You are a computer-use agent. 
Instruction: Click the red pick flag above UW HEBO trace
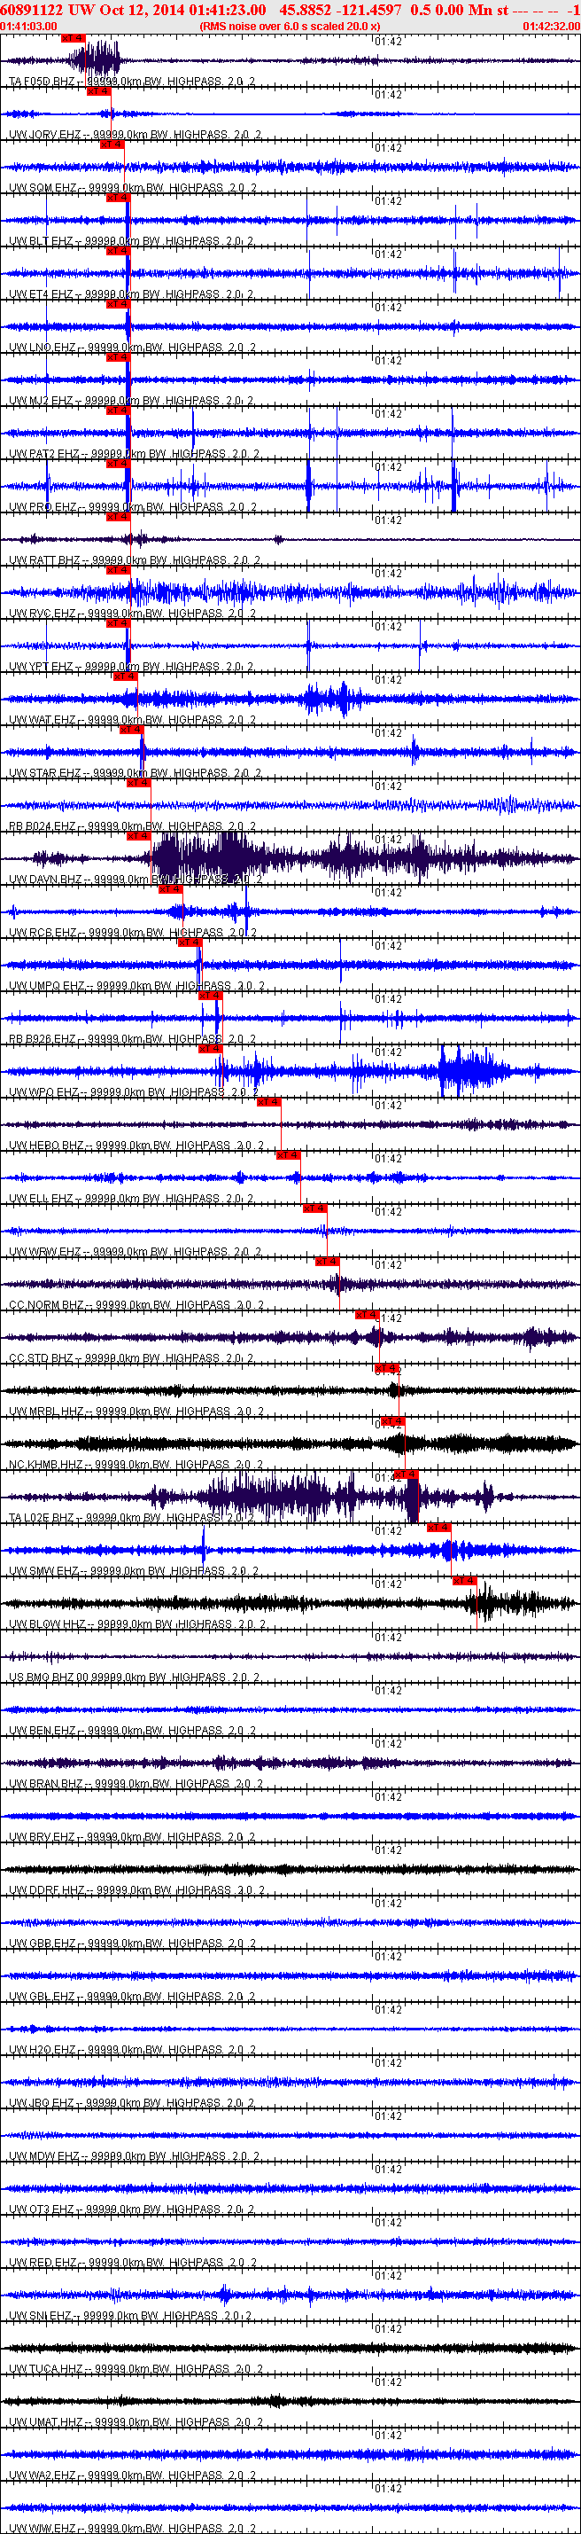click(x=268, y=1102)
